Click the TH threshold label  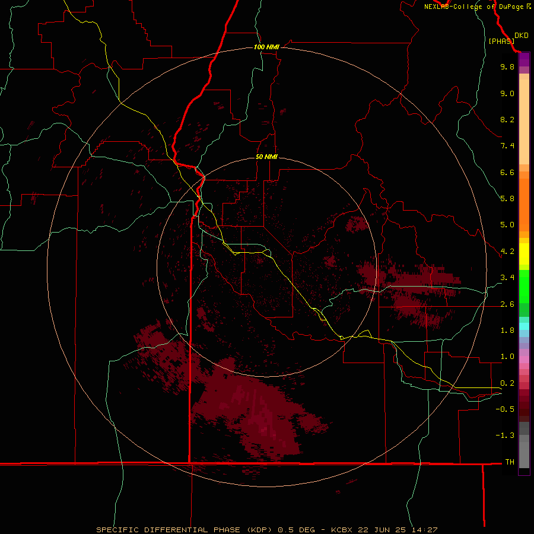click(510, 462)
